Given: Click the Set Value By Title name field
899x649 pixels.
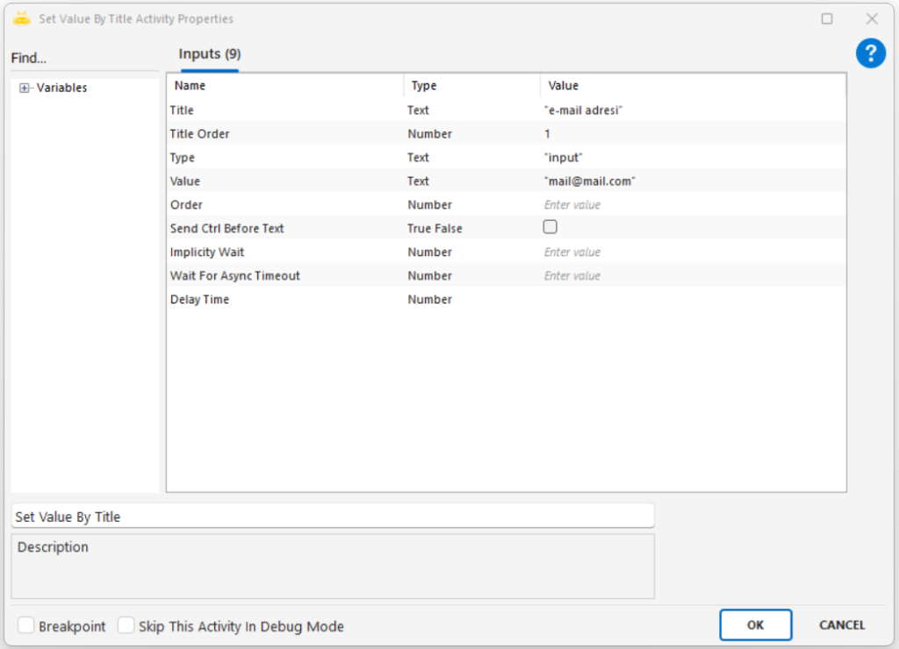Looking at the screenshot, I should (332, 517).
